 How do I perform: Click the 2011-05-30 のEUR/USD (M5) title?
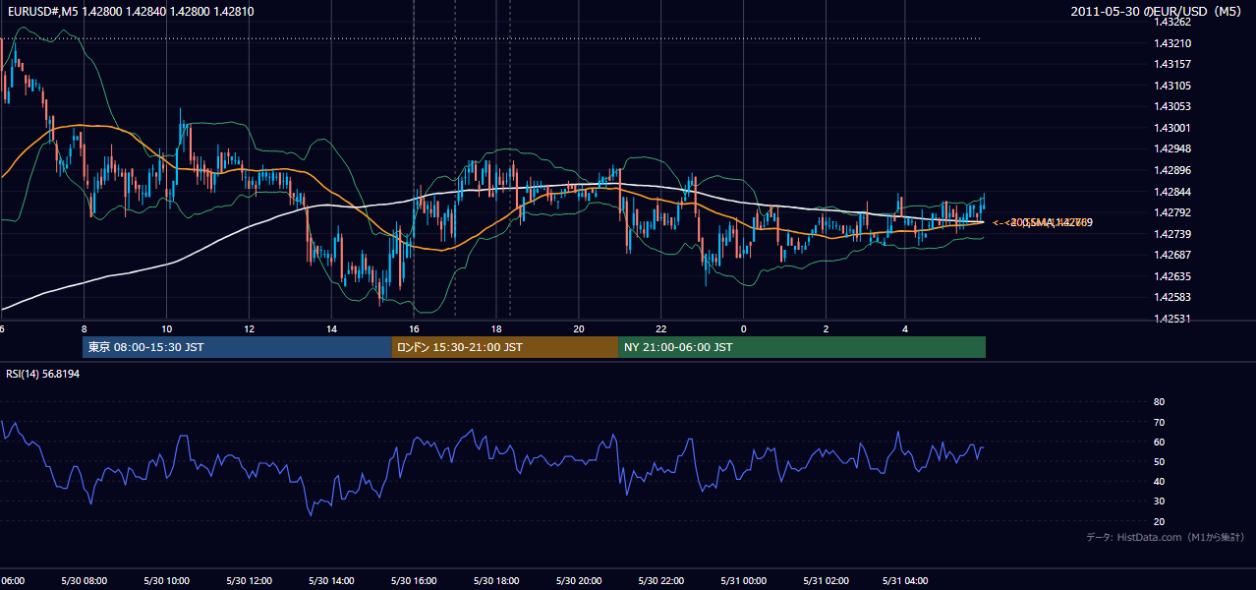[x=1158, y=12]
